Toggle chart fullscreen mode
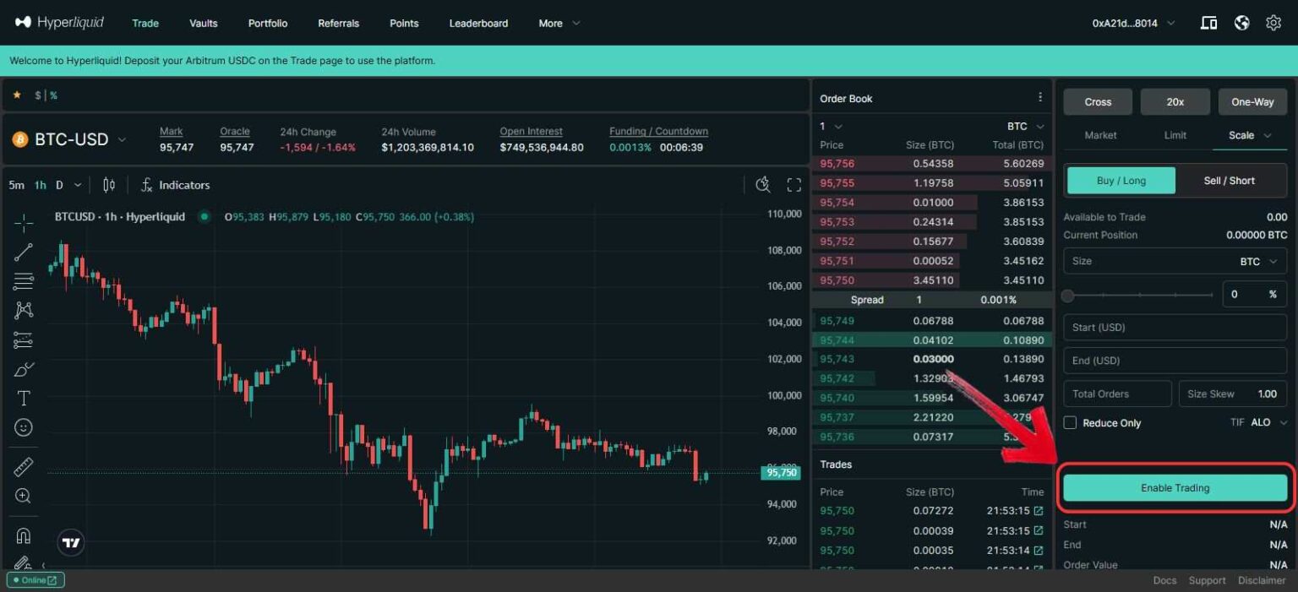Screen dimensions: 1298x592 click(x=794, y=185)
